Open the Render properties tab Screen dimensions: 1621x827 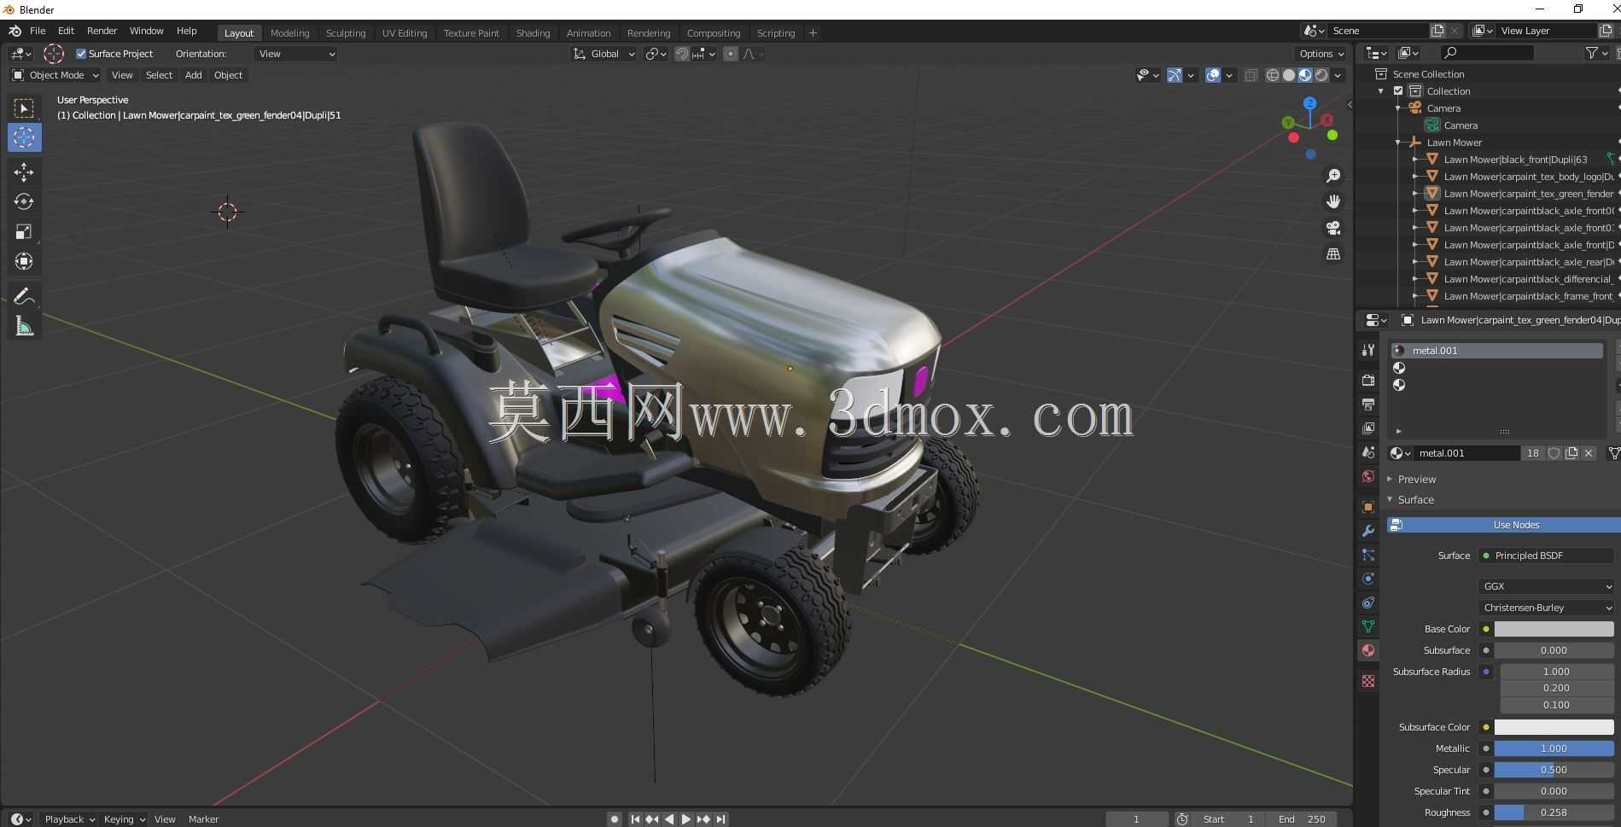pyautogui.click(x=1368, y=380)
